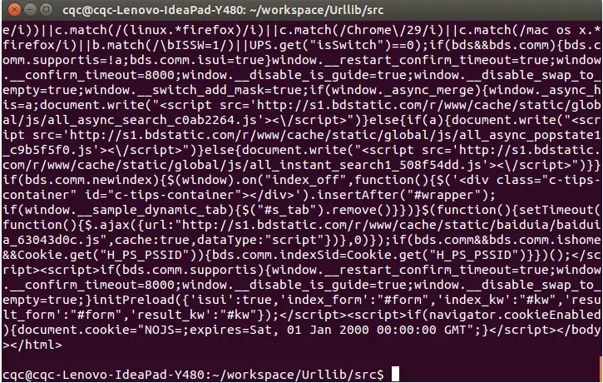
Task: Minimize the terminal window
Action: 31,9
